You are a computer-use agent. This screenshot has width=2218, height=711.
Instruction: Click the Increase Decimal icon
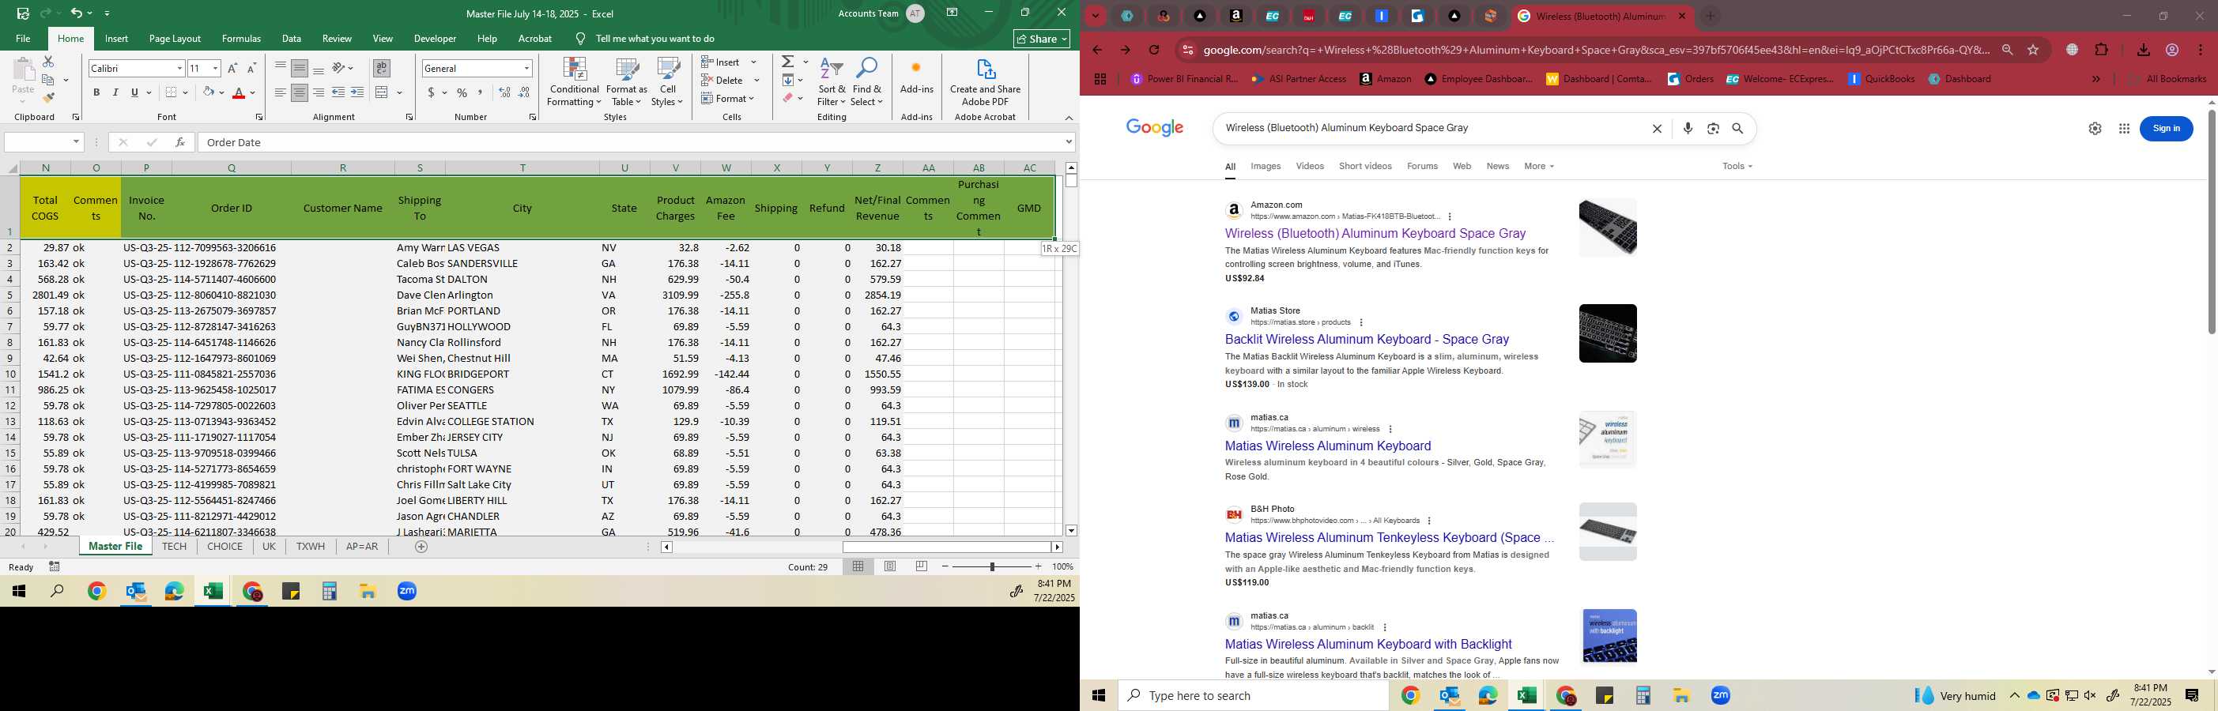[x=504, y=92]
